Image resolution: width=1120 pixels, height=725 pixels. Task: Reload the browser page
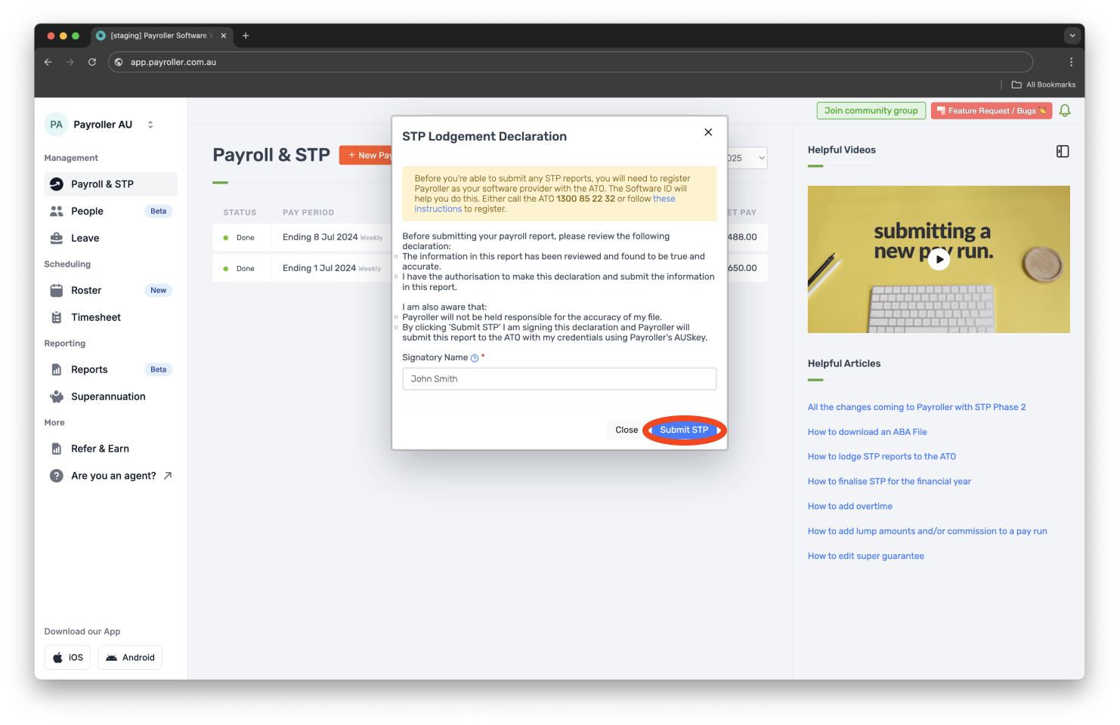click(x=92, y=62)
